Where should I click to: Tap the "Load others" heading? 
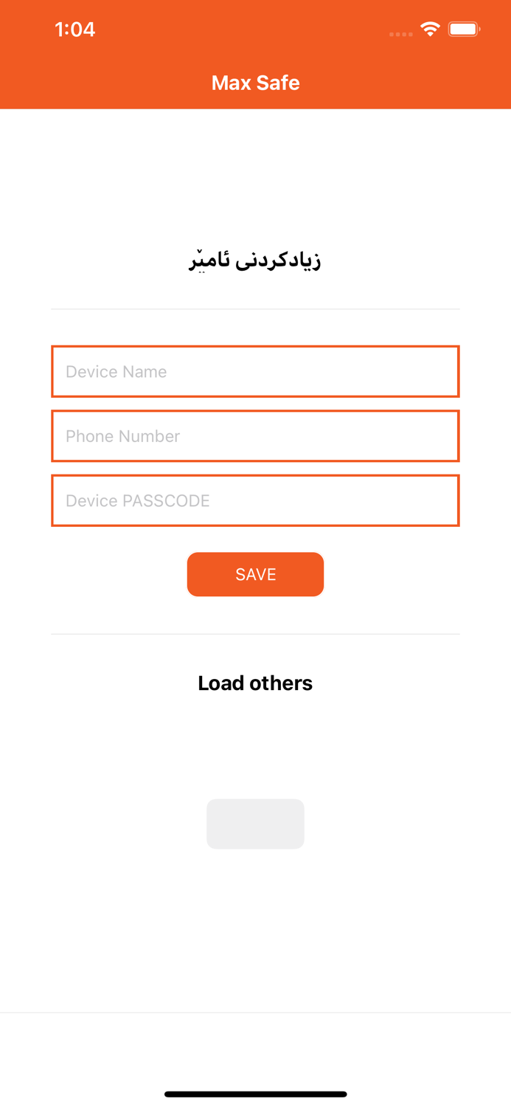click(255, 683)
